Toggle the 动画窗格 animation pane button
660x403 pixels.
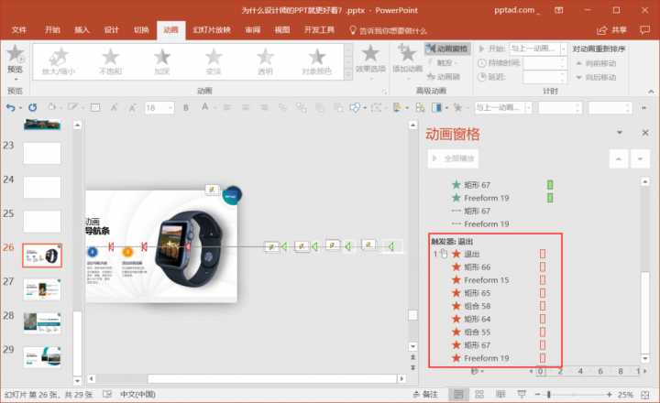(447, 49)
